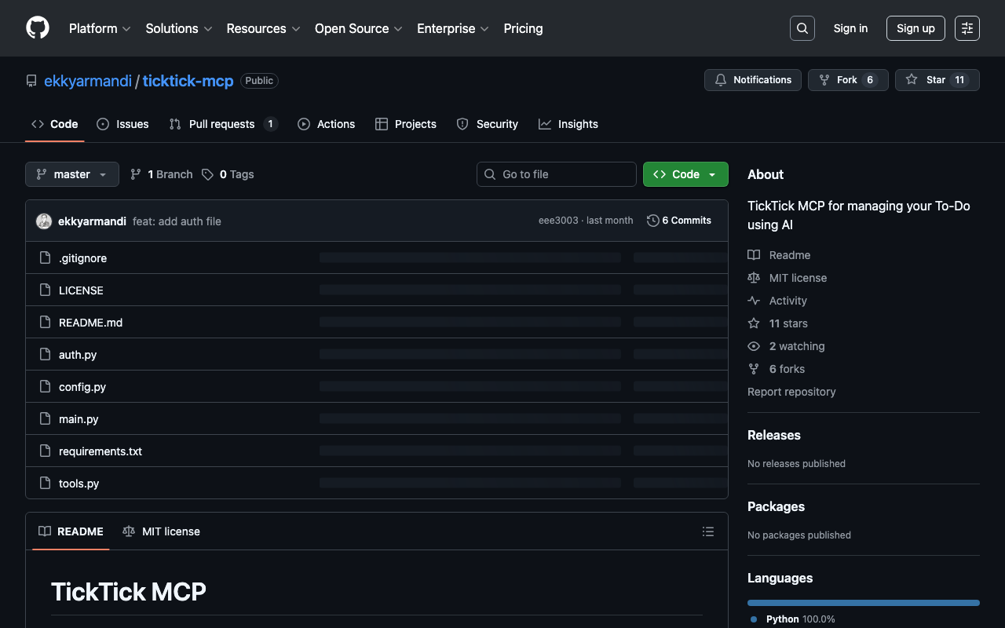
Task: Star the ticktick-mcp repository
Action: (937, 80)
